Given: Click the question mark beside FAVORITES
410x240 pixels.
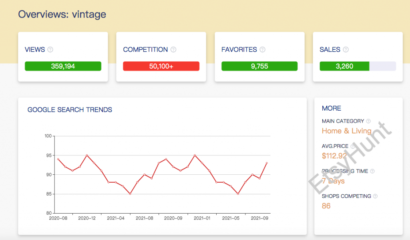Looking at the screenshot, I should click(x=262, y=50).
